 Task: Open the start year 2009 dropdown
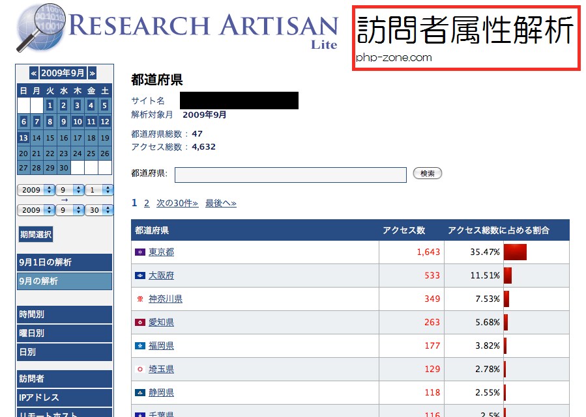coord(36,190)
